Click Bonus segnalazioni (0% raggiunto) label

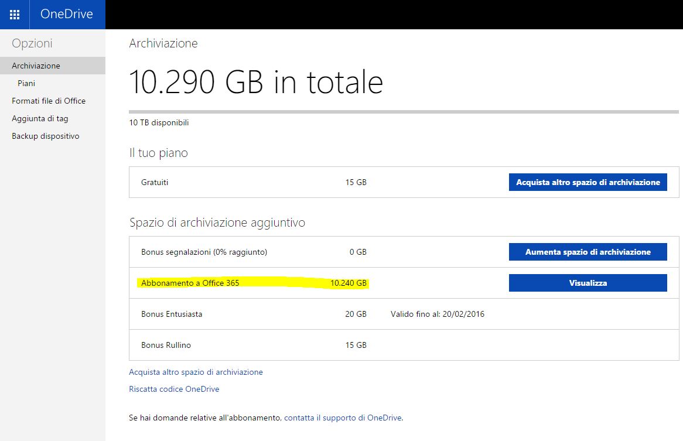[204, 252]
